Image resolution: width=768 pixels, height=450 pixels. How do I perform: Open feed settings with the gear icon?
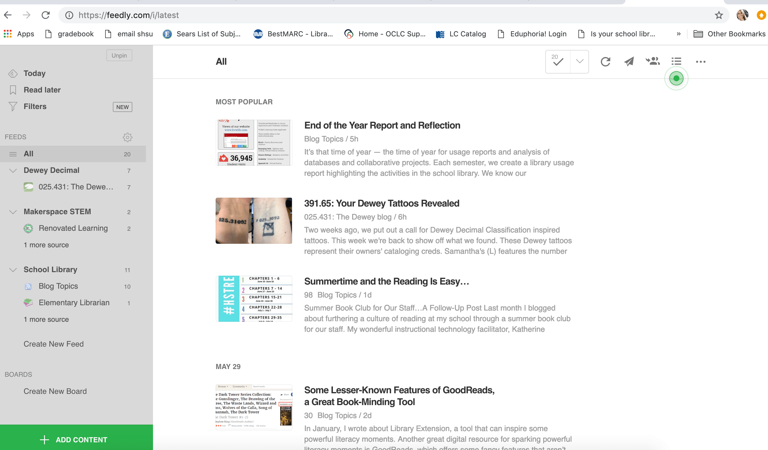click(x=128, y=137)
